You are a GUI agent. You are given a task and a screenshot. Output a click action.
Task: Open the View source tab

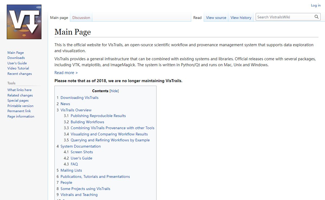tap(216, 18)
